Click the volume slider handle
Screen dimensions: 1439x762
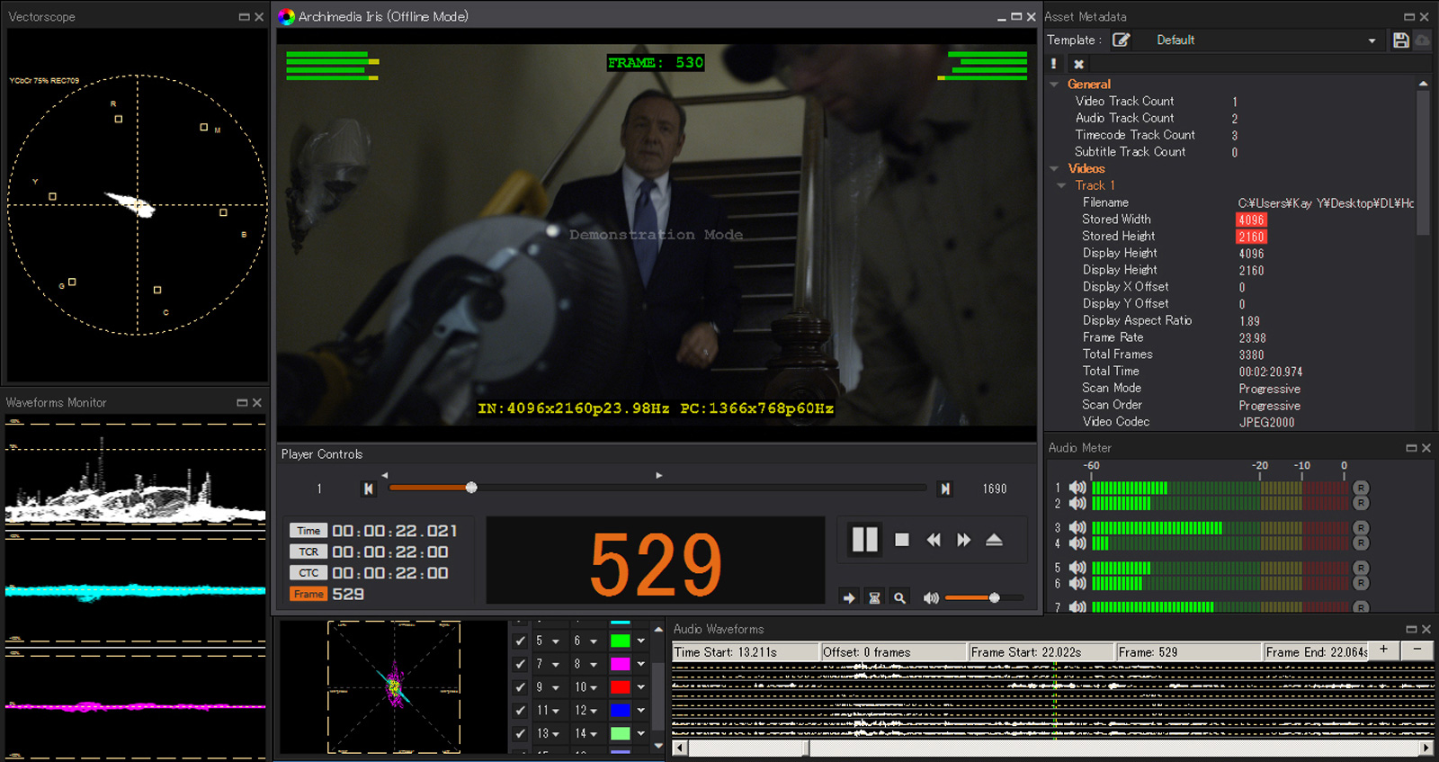994,597
